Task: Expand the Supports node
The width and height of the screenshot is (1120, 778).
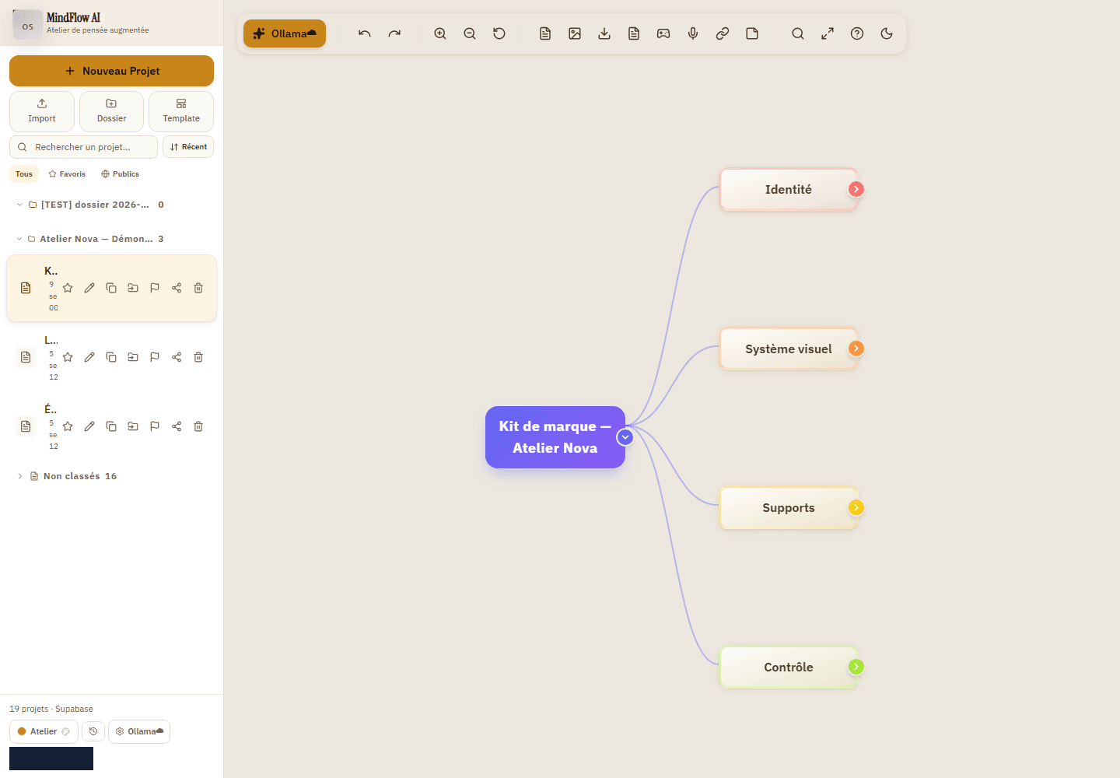Action: (856, 507)
